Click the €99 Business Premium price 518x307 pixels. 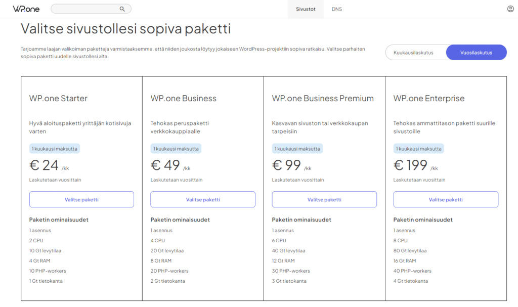pos(287,165)
